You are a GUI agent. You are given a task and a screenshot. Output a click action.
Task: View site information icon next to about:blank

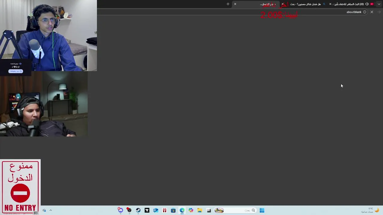pos(364,12)
